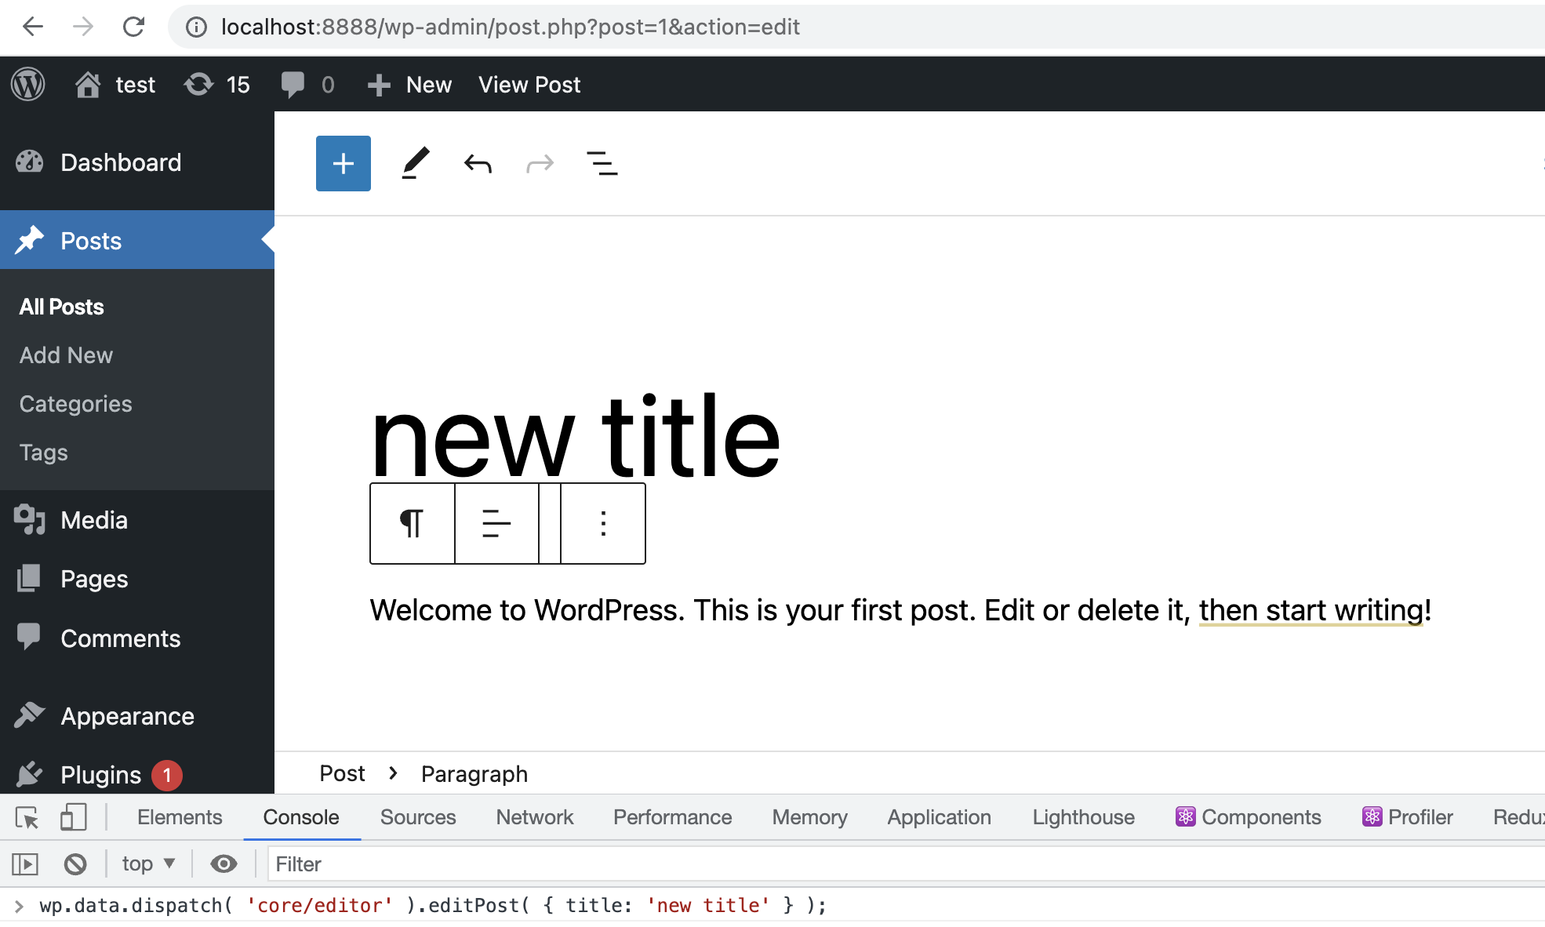This screenshot has height=927, width=1545.
Task: Switch to the Elements tab
Action: [x=180, y=817]
